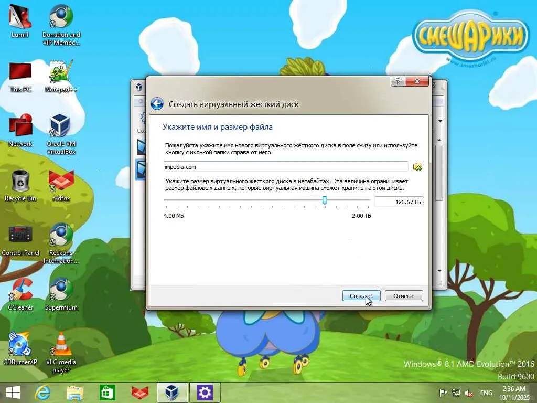Screen dimensions: 537x403
Task: Click scroll-down arrow in background VirtualBox window
Action: (440, 271)
